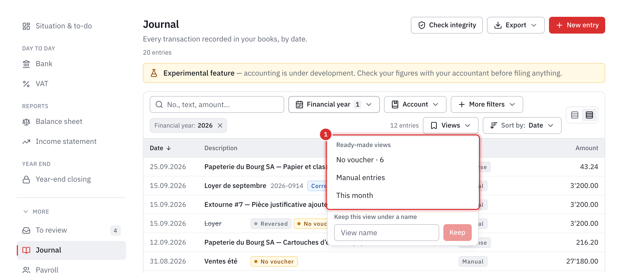Click the VAT percent icon
This screenshot has width=622, height=273.
(26, 84)
